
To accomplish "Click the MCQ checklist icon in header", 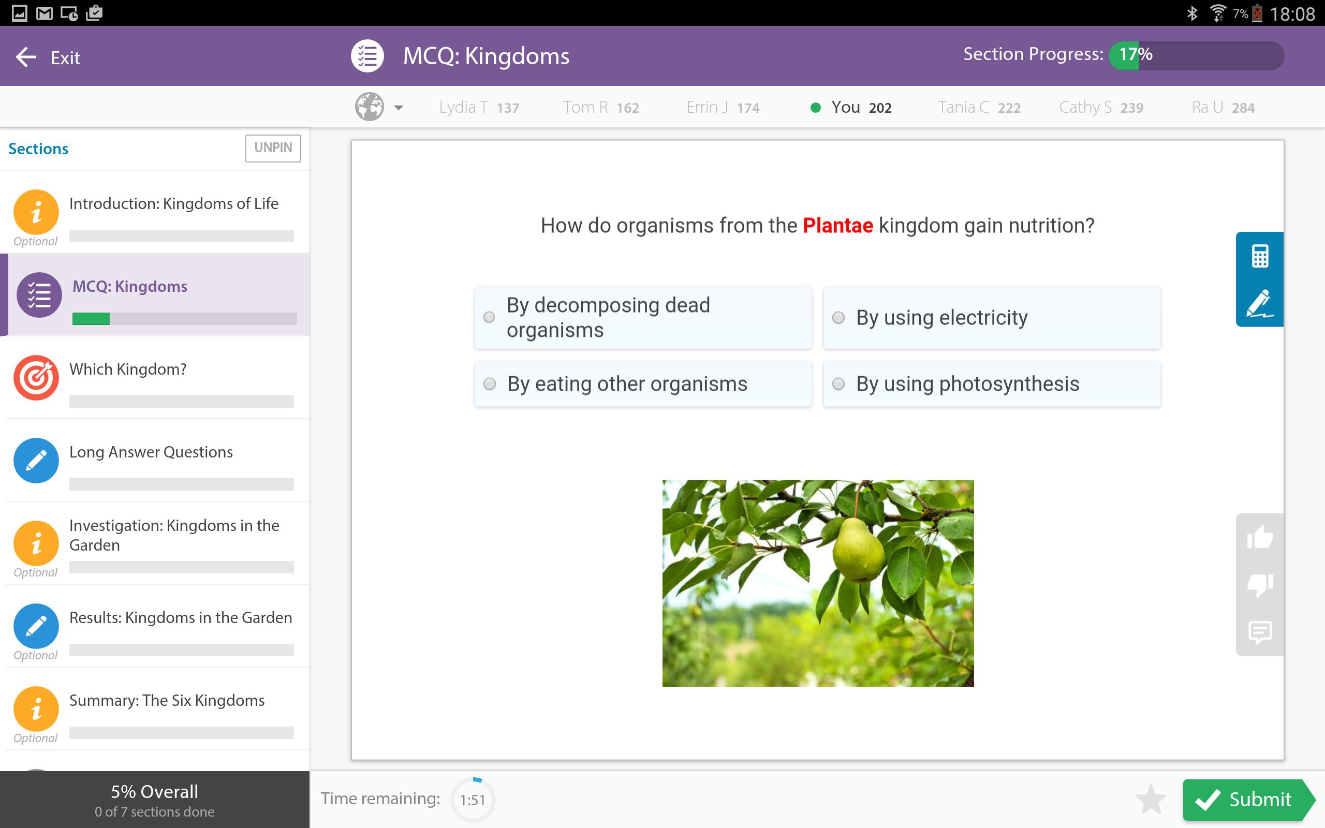I will (367, 56).
